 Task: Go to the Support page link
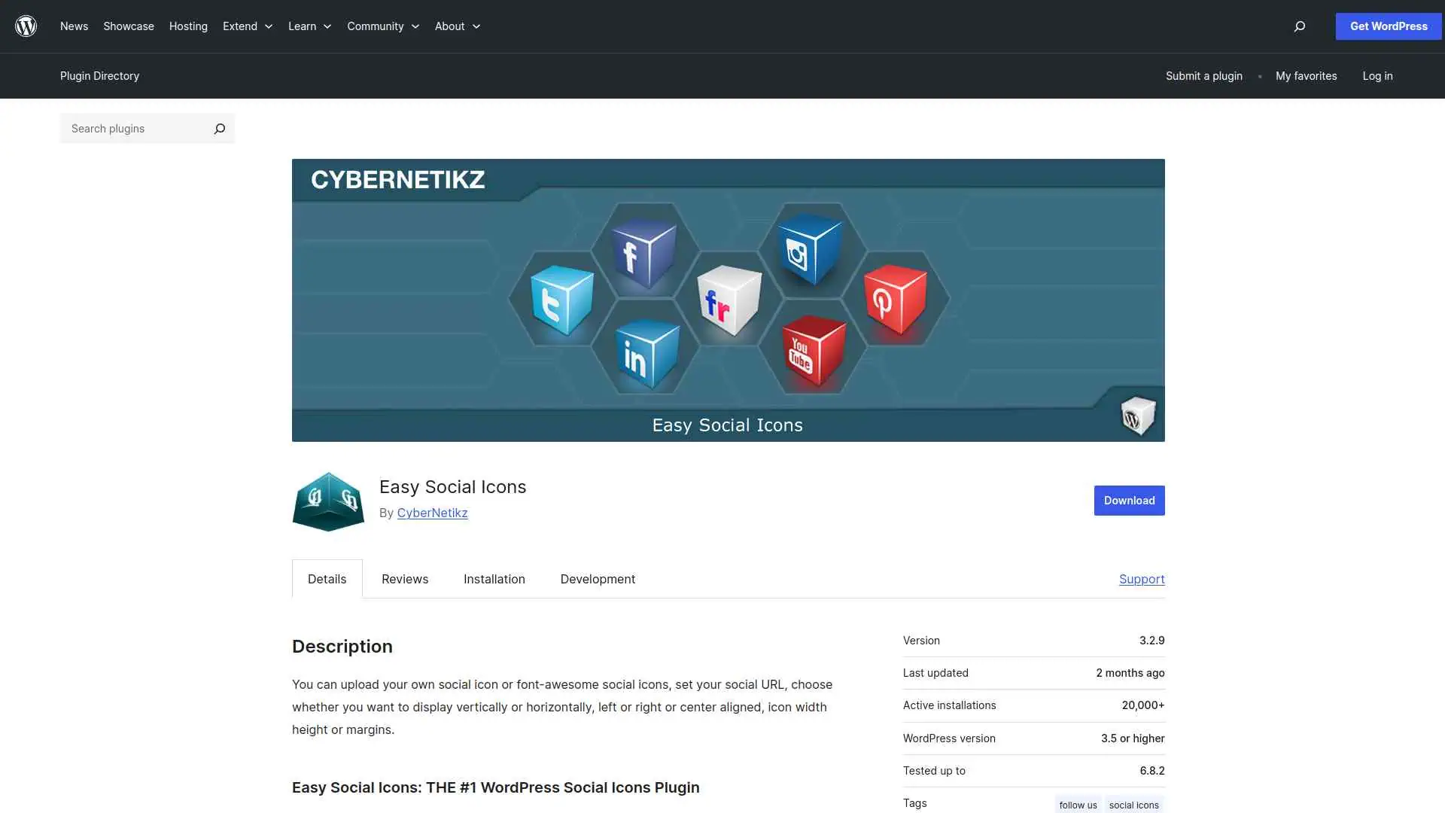pos(1142,579)
